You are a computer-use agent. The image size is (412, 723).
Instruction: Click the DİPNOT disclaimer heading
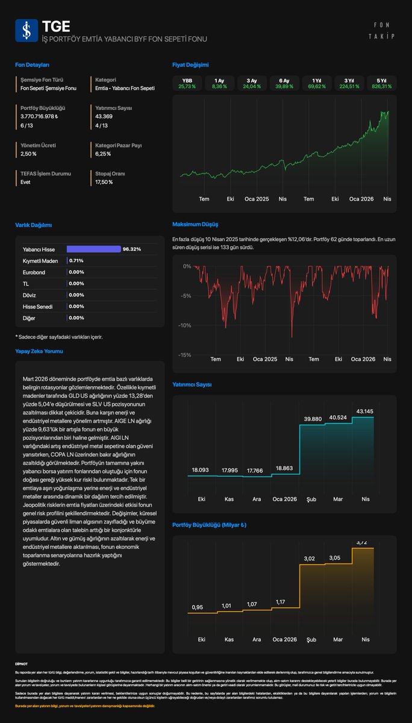[21, 663]
